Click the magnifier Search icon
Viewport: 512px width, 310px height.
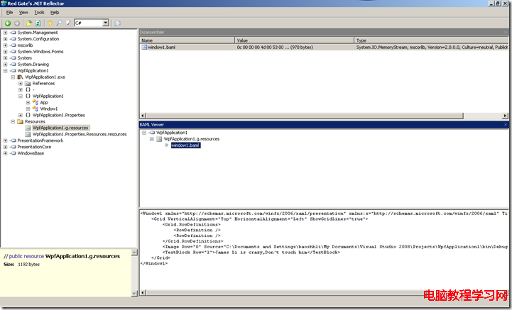pyautogui.click(x=59, y=23)
